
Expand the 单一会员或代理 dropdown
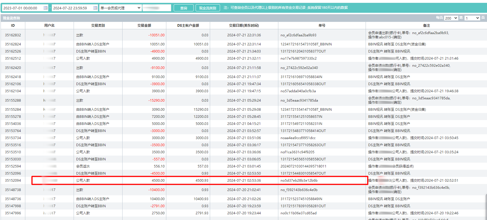pos(120,8)
